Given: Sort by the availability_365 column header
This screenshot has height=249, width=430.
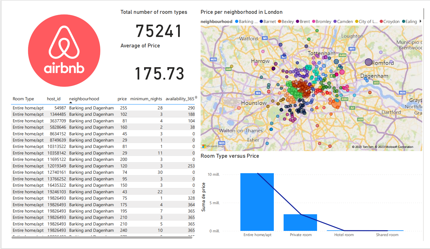Looking at the screenshot, I should (180, 99).
